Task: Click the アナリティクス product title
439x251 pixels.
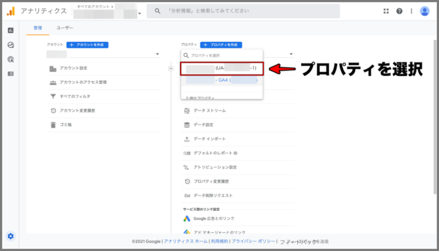Action: tap(44, 11)
